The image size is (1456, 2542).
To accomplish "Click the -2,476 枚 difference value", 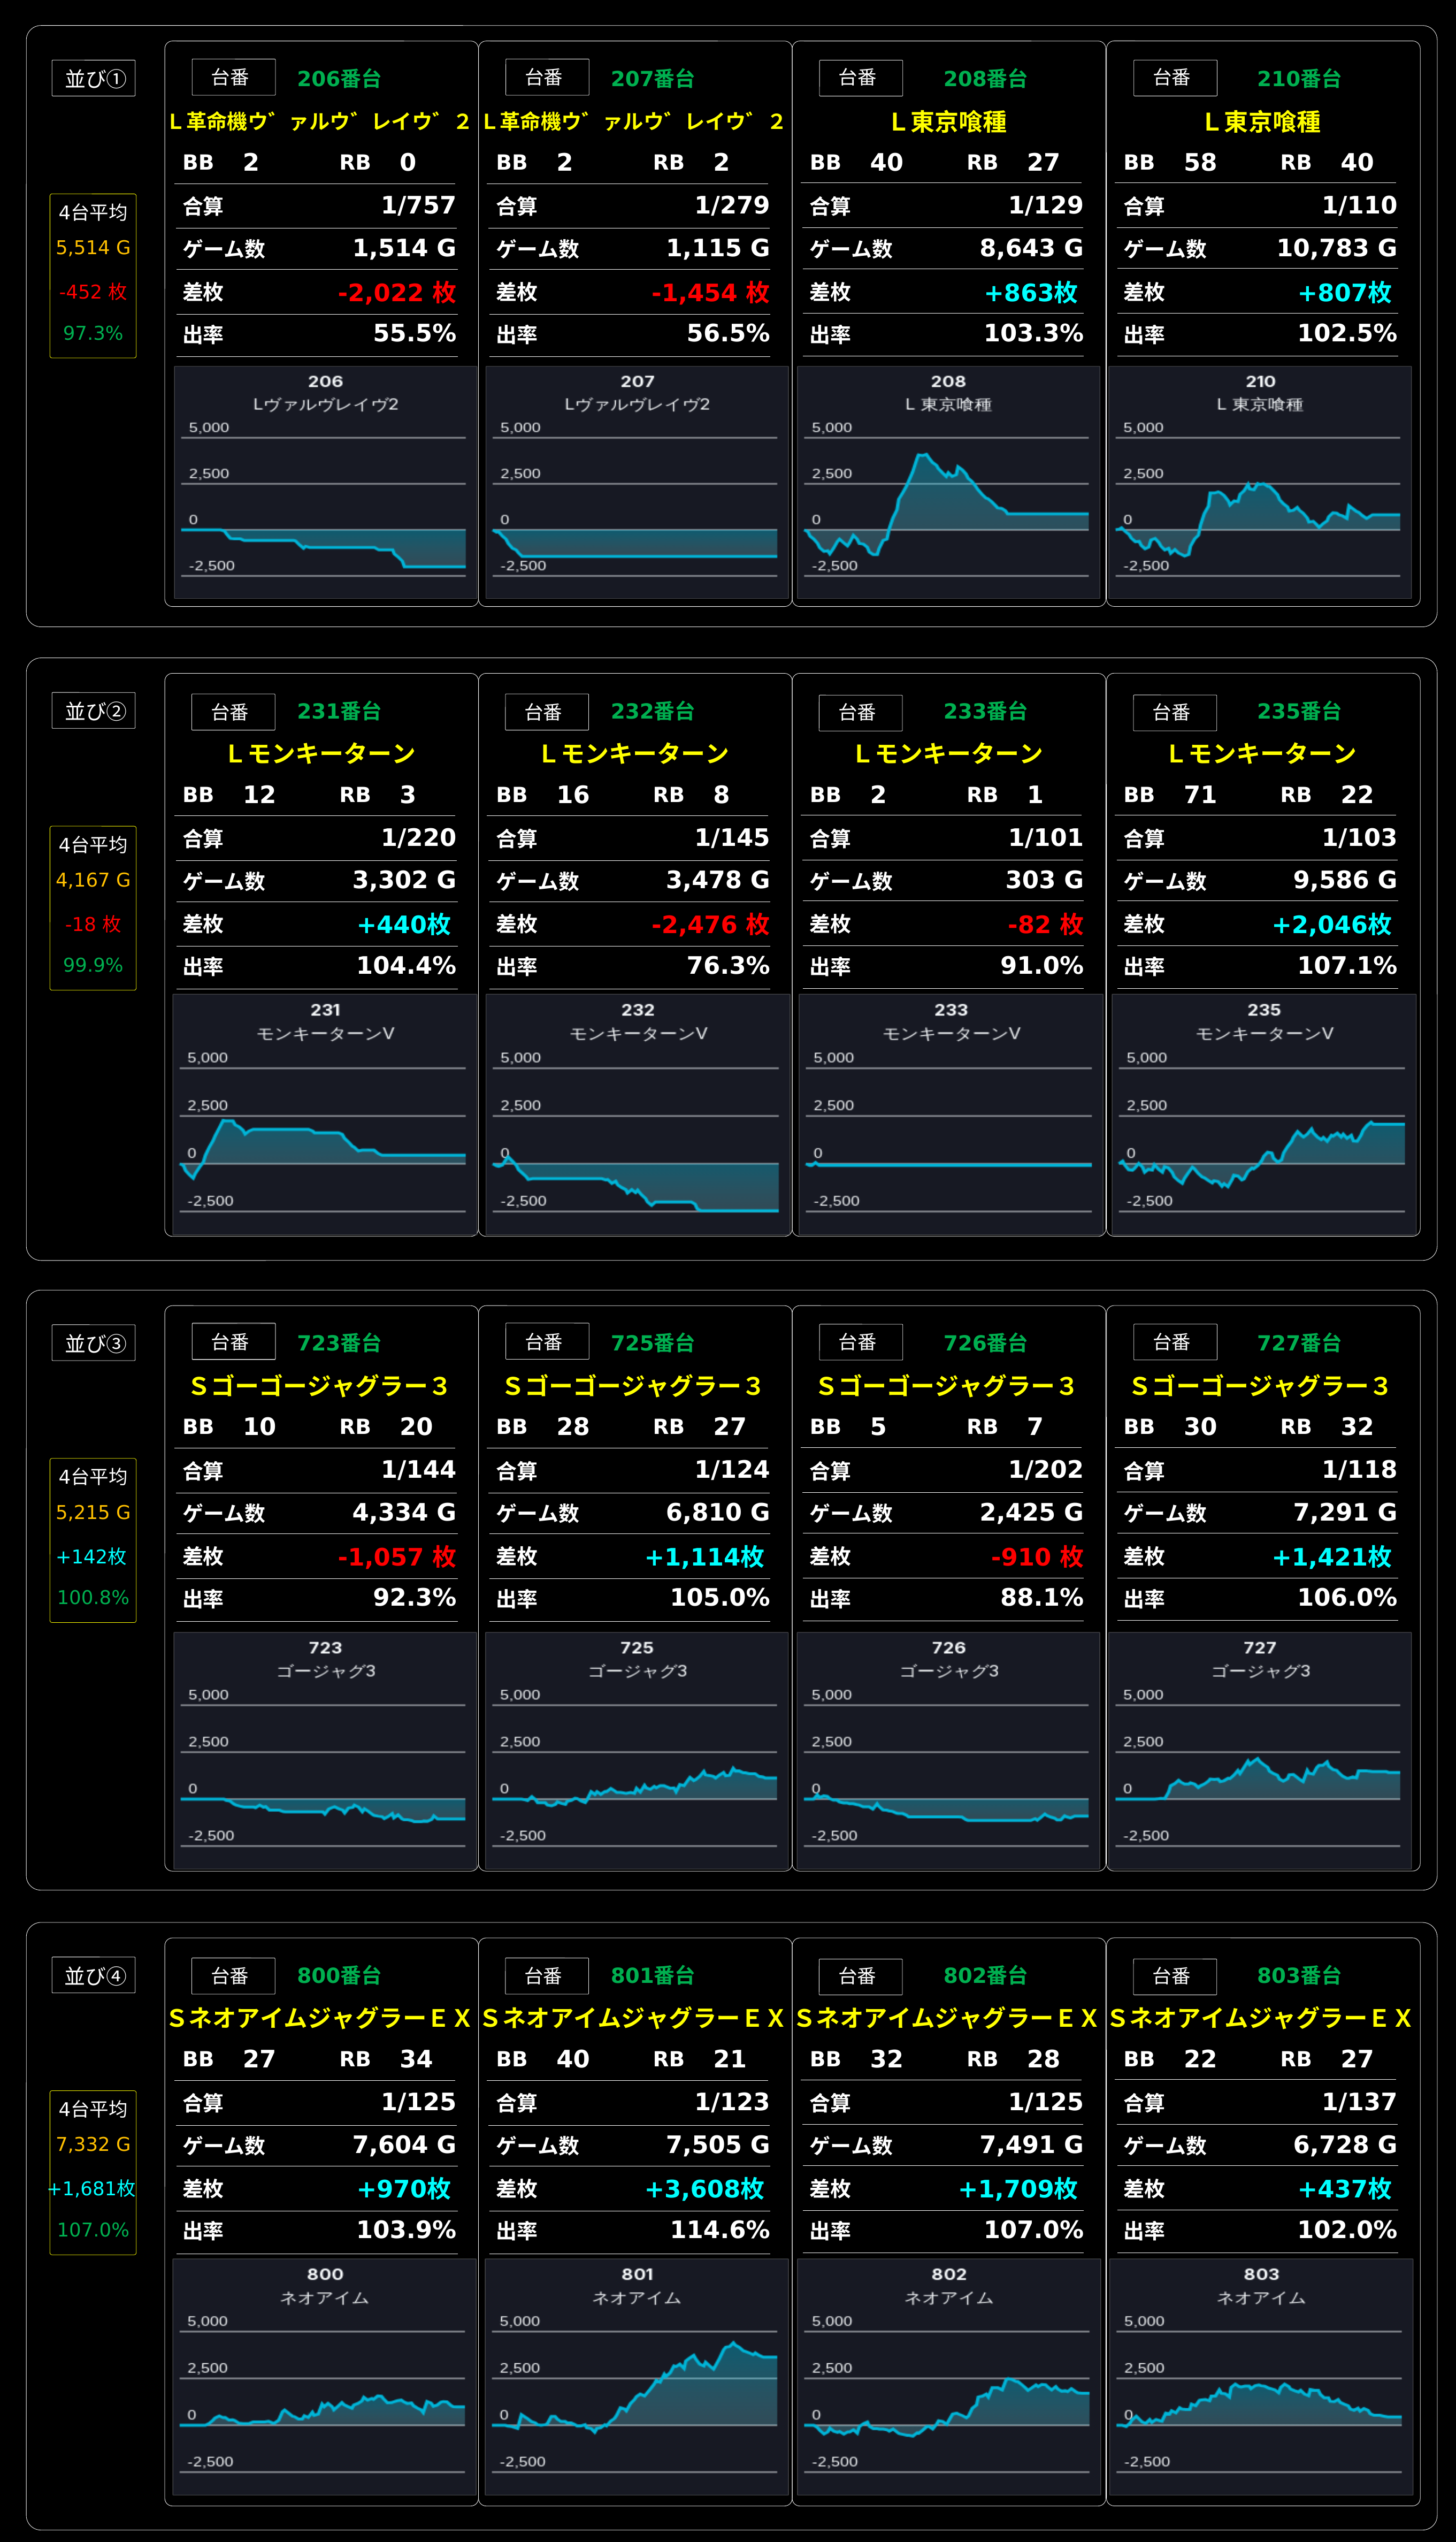I will click(710, 925).
